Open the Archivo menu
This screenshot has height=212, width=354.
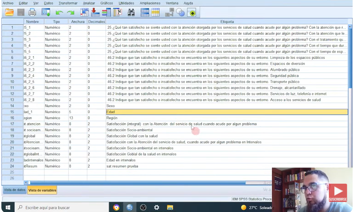(x=8, y=3)
